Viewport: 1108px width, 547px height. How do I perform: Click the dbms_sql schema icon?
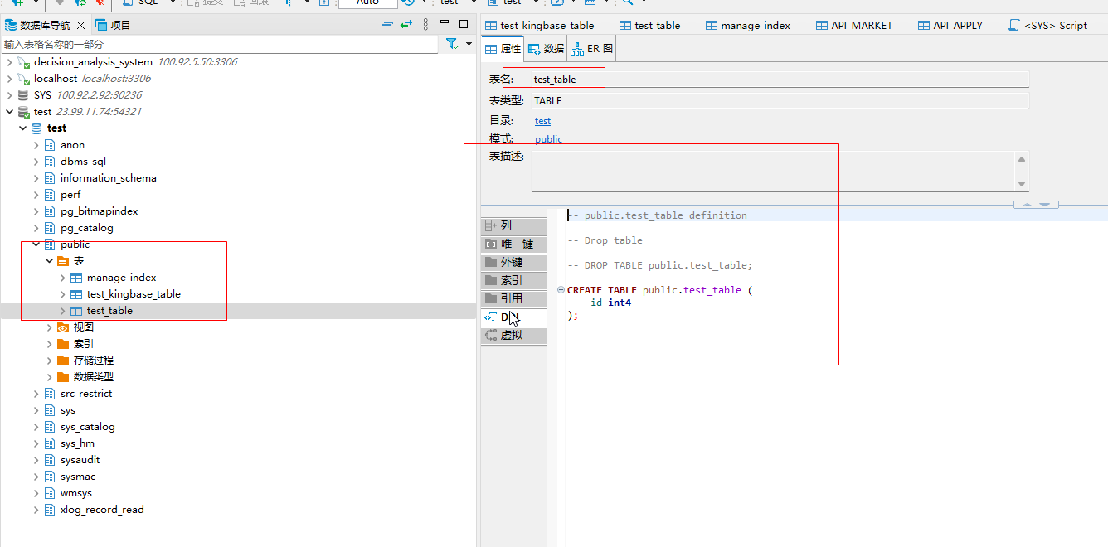point(50,162)
